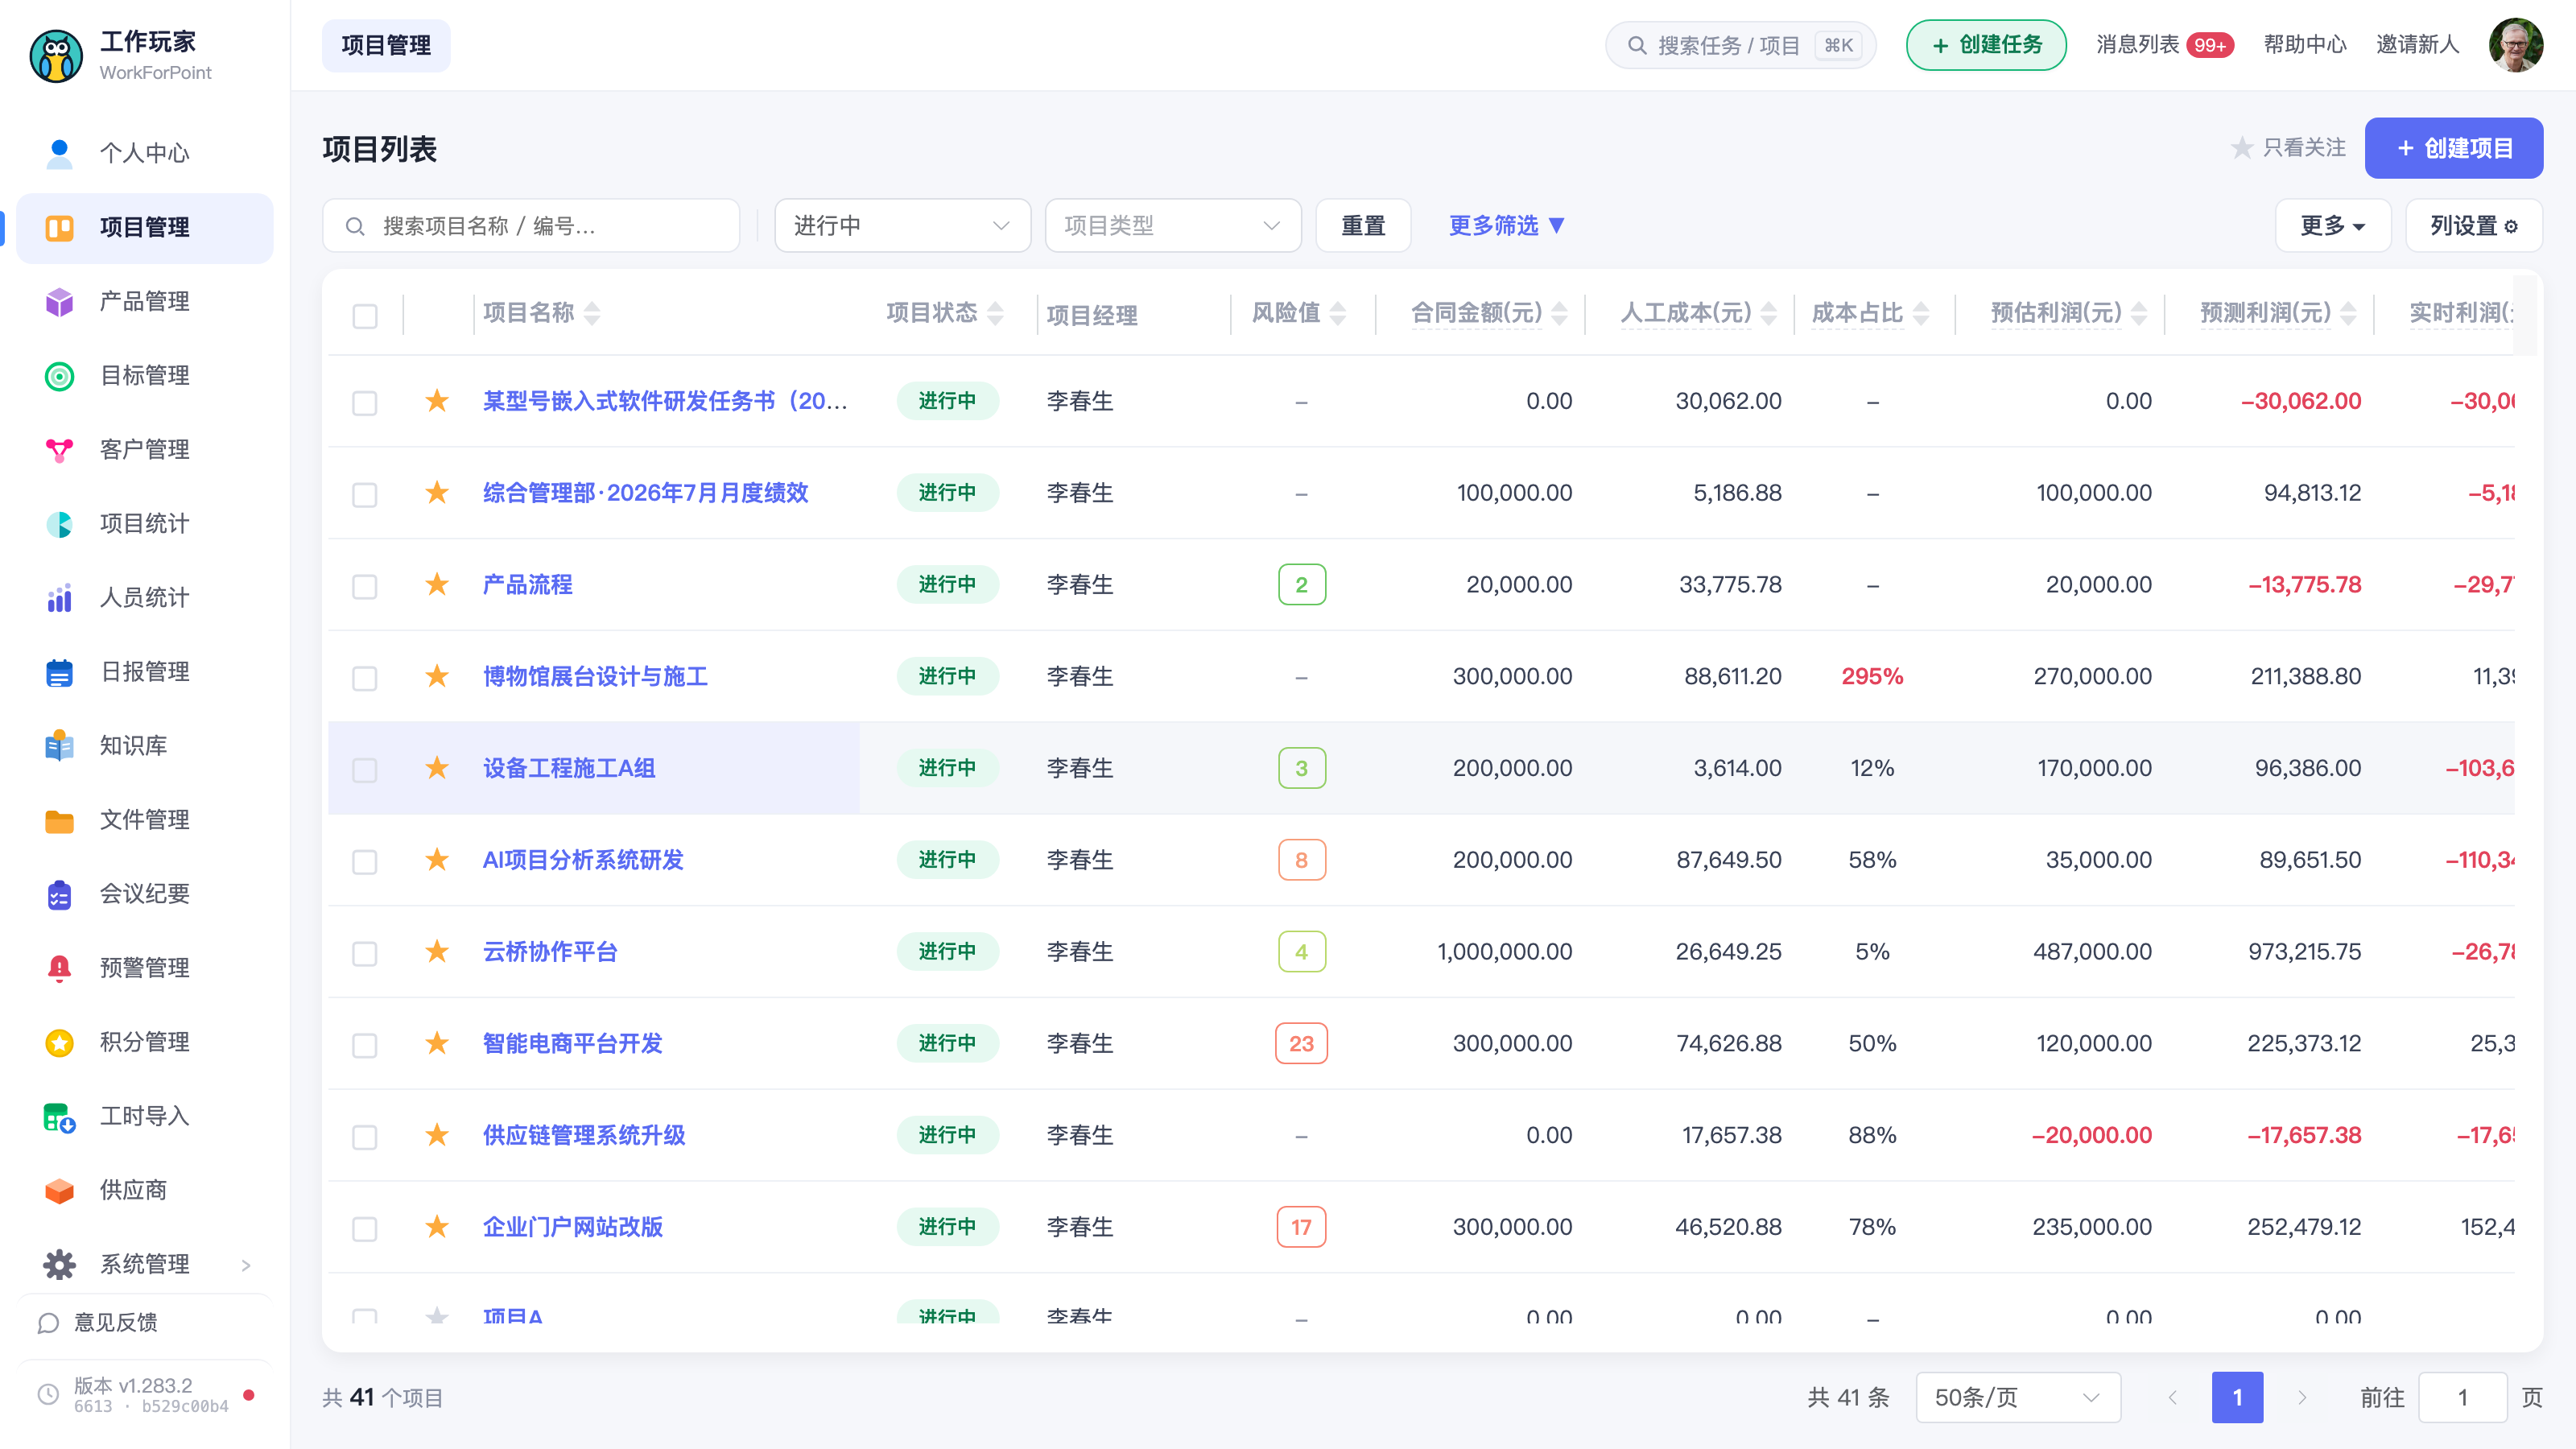The height and width of the screenshot is (1449, 2576).
Task: Open 帮助中心 in the top bar
Action: [x=2305, y=45]
